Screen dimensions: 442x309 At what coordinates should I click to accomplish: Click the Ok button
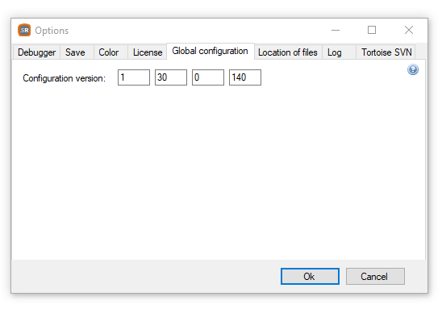(310, 276)
